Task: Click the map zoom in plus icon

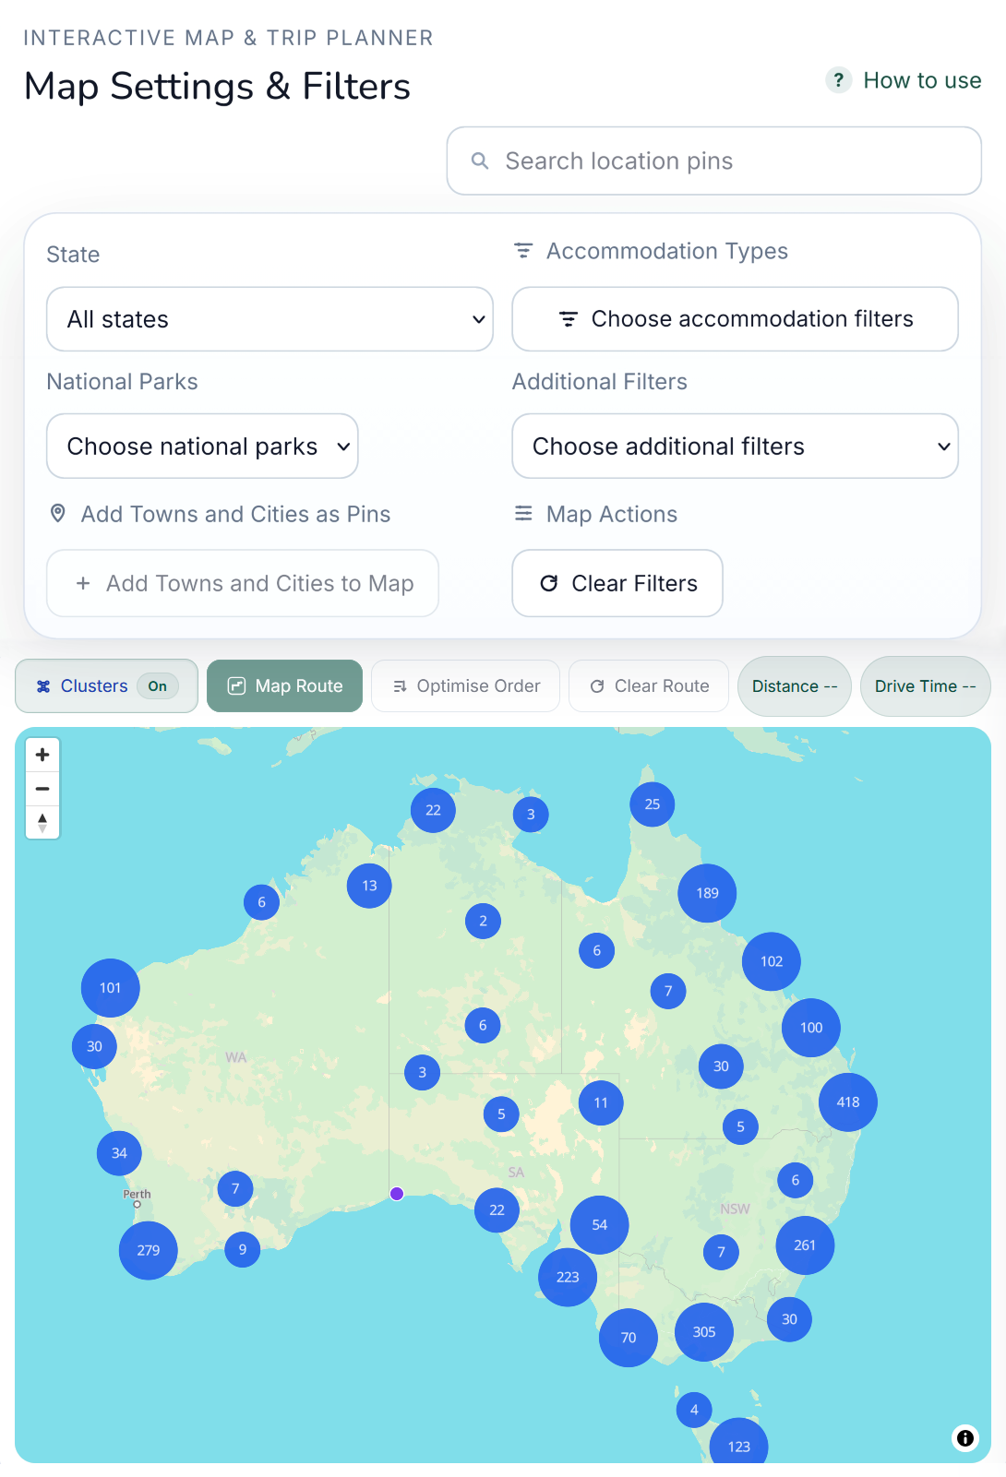Action: (x=42, y=755)
